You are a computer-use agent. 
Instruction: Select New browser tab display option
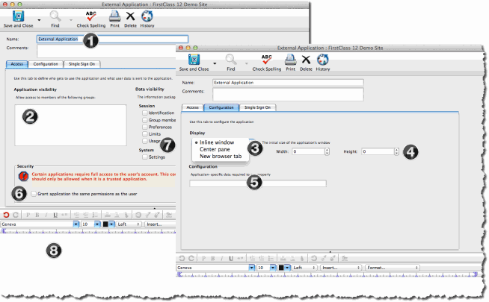point(220,157)
